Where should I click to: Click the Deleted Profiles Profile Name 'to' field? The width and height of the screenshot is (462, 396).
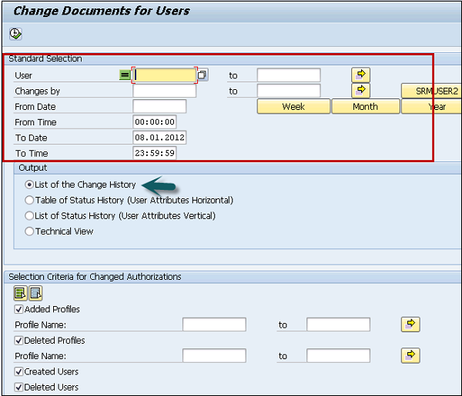pyautogui.click(x=338, y=356)
